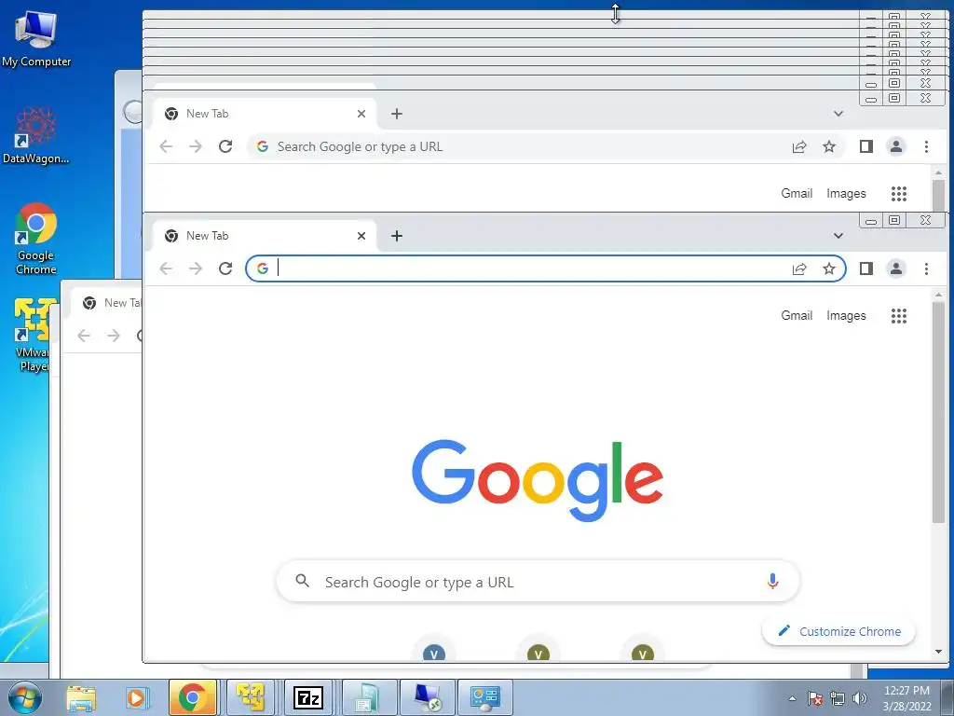This screenshot has height=716, width=954.
Task: Add new tab in second Chrome window
Action: click(397, 114)
